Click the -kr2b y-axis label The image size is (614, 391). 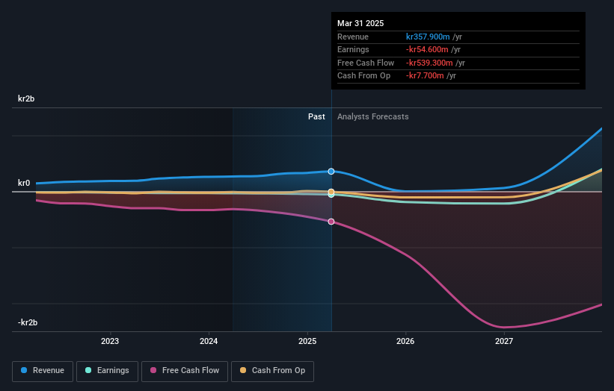(x=28, y=322)
